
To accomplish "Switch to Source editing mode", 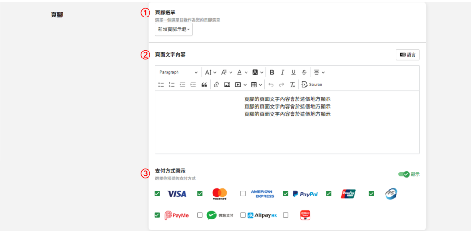I will tap(311, 85).
